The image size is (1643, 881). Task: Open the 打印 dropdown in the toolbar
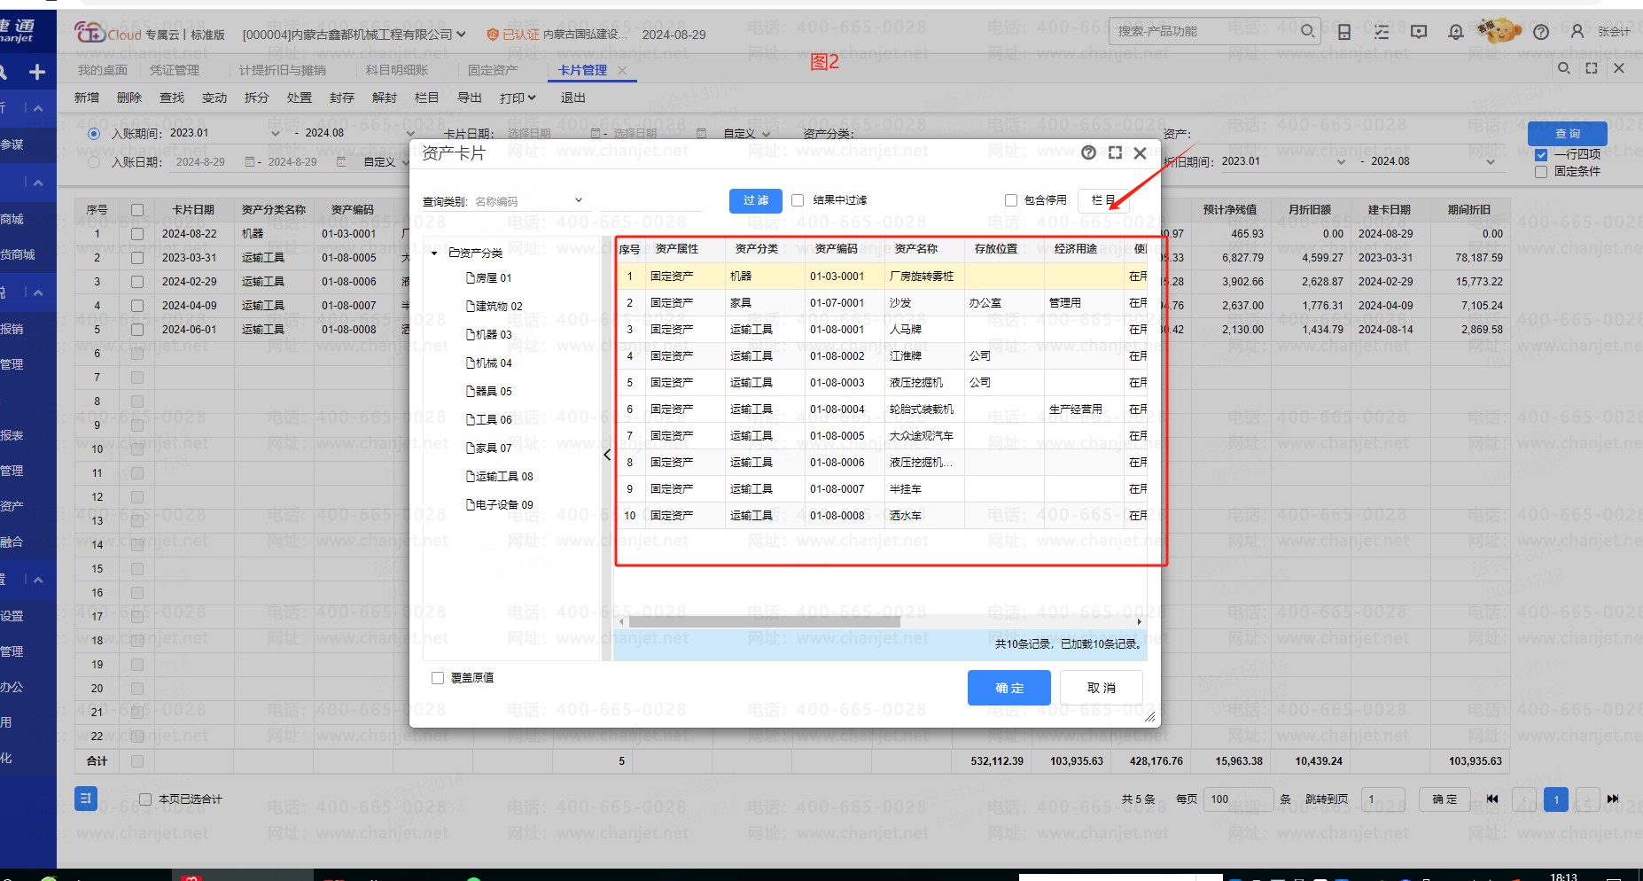[x=518, y=97]
